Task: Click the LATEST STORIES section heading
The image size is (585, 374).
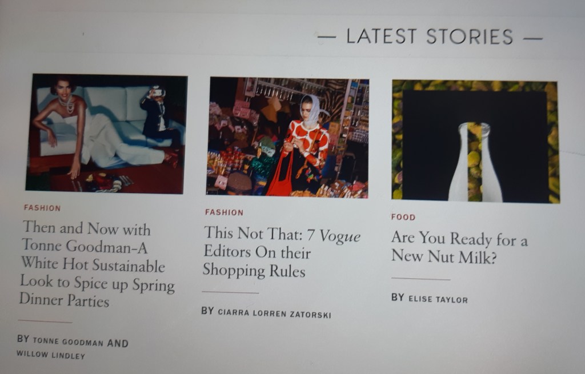Action: click(x=430, y=37)
